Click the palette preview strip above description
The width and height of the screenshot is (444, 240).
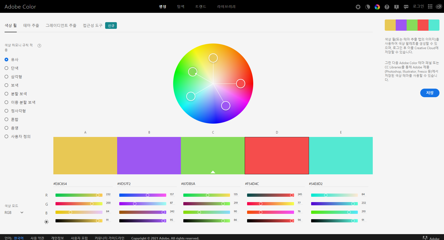click(x=412, y=25)
